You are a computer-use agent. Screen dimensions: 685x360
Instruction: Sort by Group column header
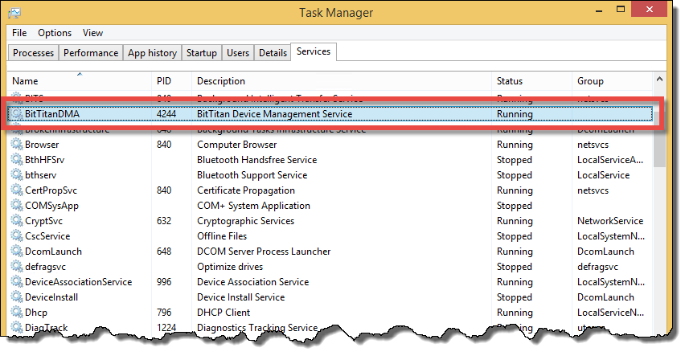pos(613,81)
